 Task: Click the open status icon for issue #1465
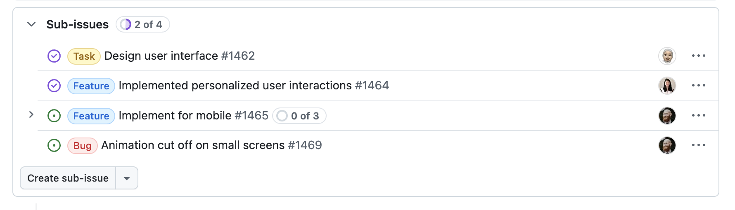pyautogui.click(x=54, y=116)
